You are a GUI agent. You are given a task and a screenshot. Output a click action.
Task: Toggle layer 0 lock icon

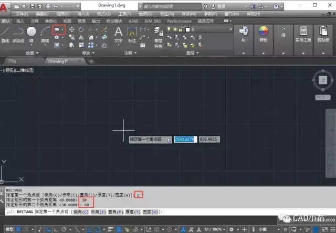[x=181, y=30]
